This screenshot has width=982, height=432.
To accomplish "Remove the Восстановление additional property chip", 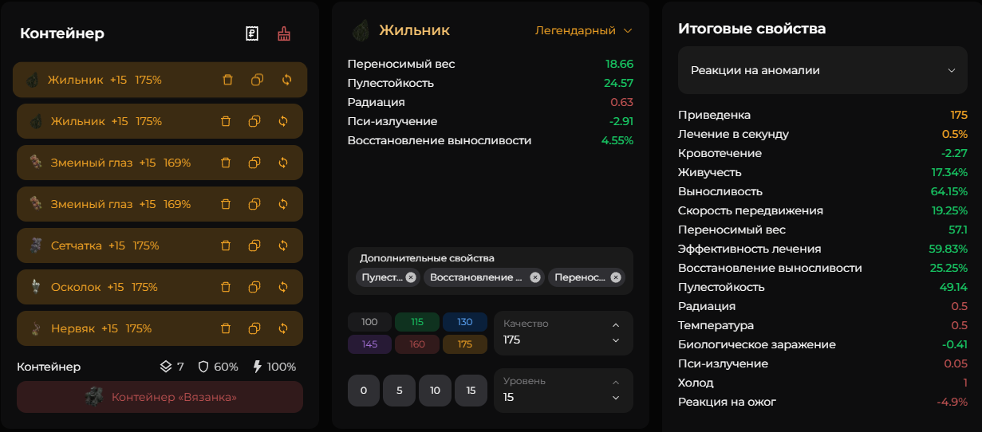I will click(x=535, y=277).
